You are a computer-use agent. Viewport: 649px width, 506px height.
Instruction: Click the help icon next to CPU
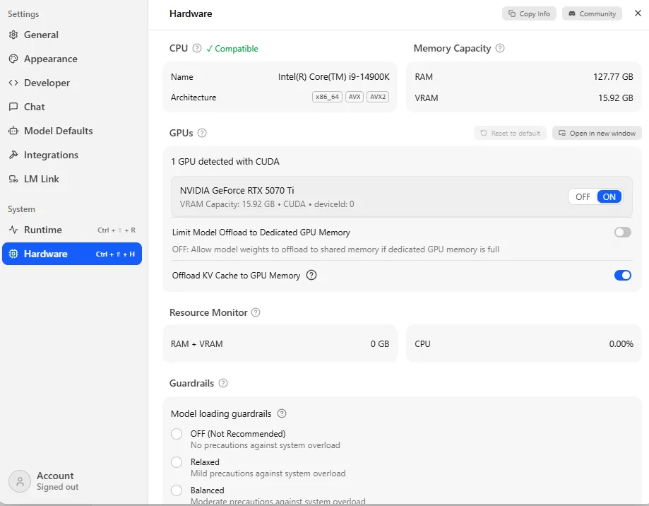[x=197, y=49]
